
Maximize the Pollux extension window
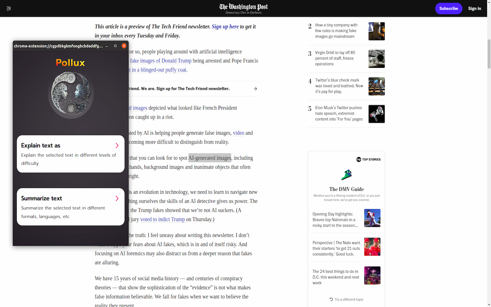[115, 46]
